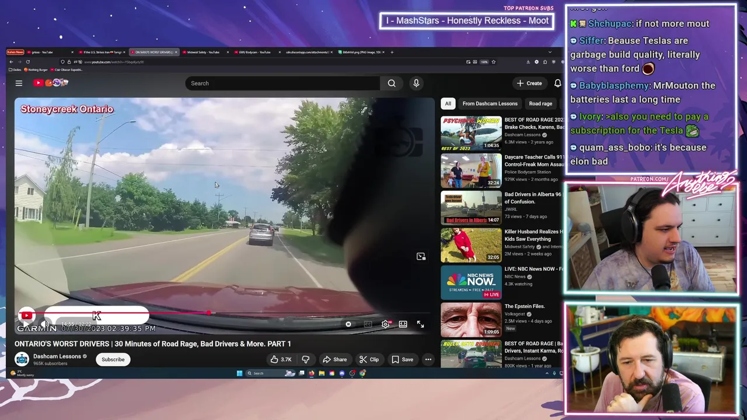Switch to the cdn.discordapp.com browser tab

(308, 52)
